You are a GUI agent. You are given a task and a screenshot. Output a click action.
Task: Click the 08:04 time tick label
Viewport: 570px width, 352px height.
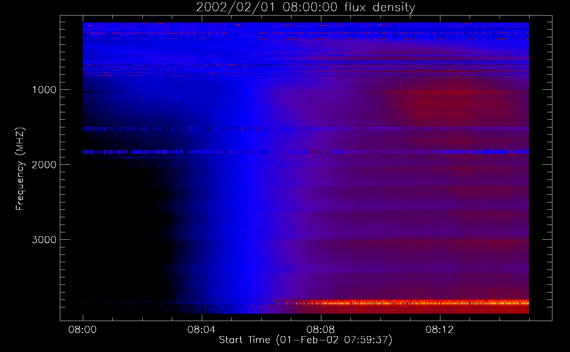(x=202, y=330)
